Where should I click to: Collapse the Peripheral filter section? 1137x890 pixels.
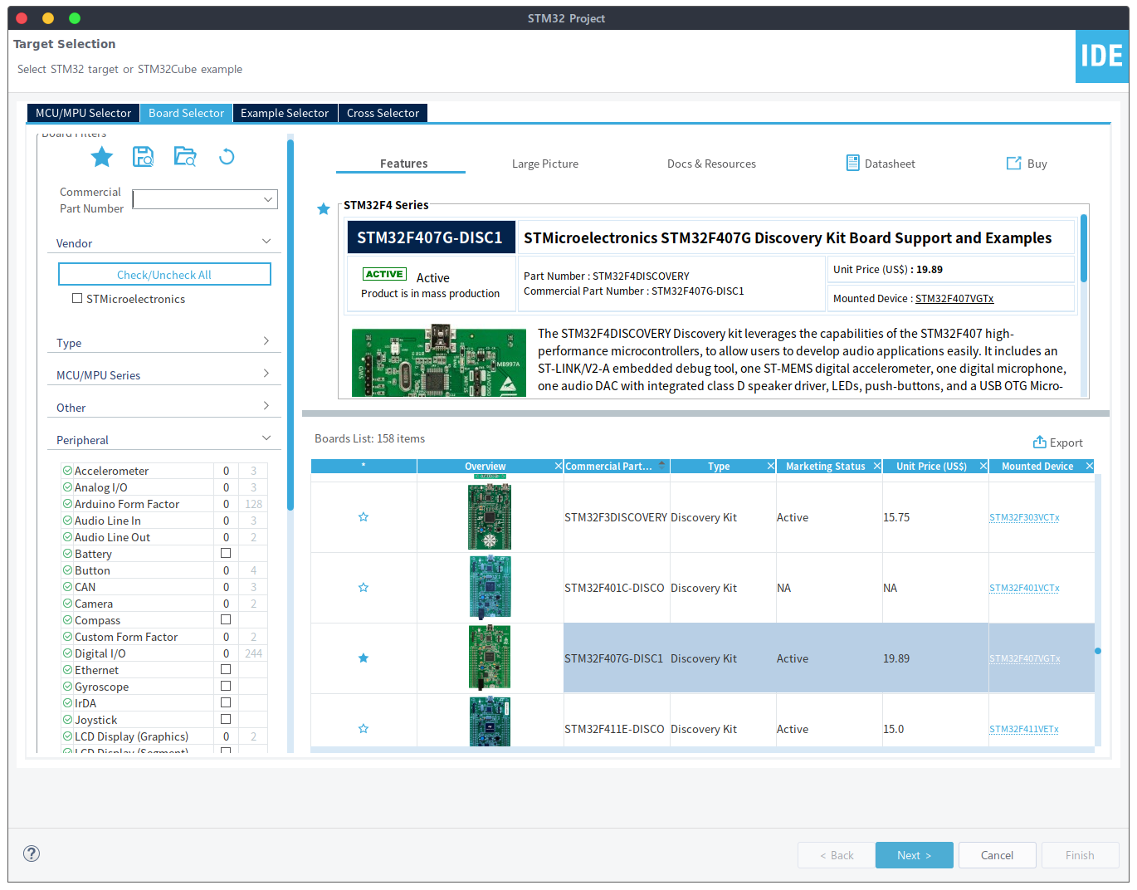pos(266,438)
